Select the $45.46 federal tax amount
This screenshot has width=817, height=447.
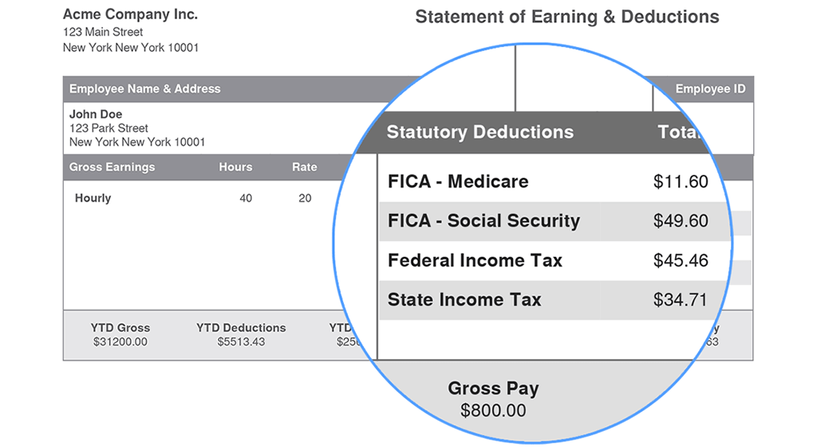(681, 261)
